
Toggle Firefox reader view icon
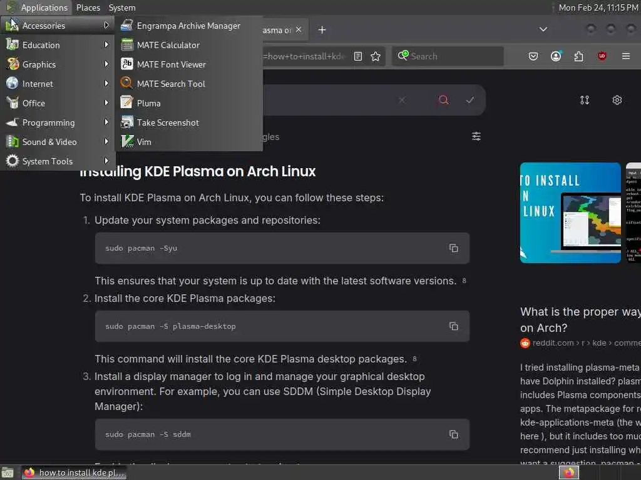(x=357, y=56)
